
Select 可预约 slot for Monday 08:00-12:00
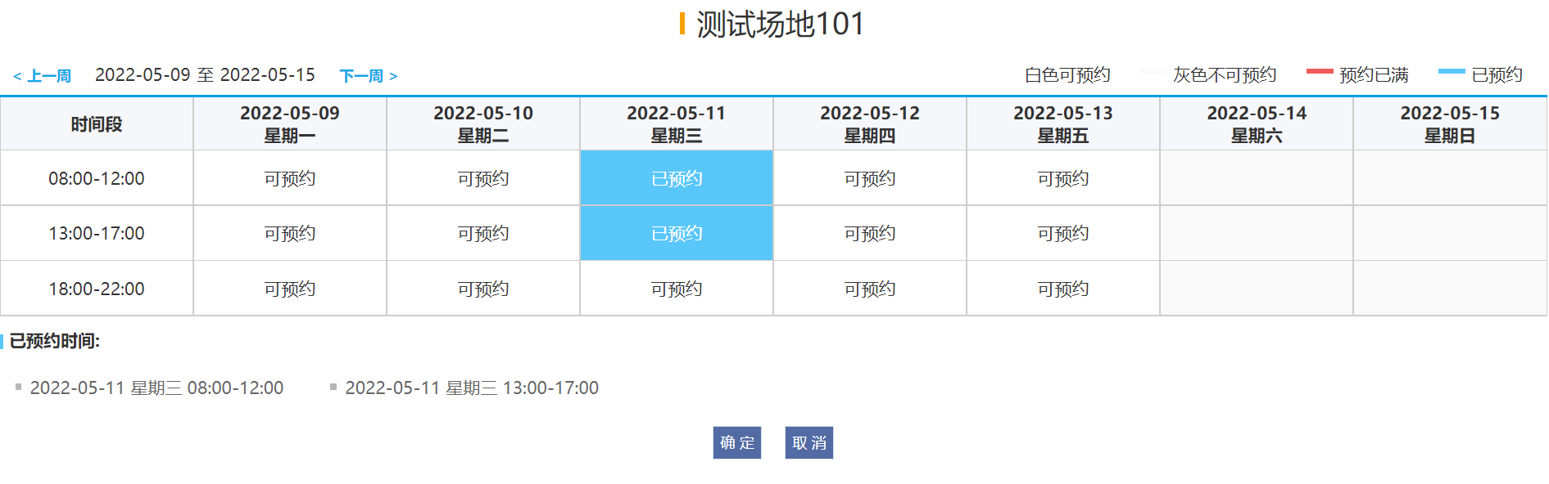pyautogui.click(x=290, y=178)
